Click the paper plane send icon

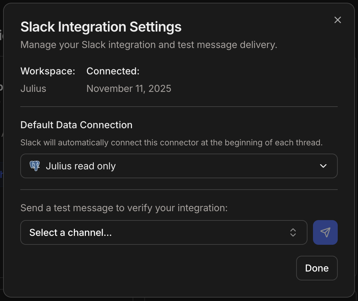click(325, 232)
